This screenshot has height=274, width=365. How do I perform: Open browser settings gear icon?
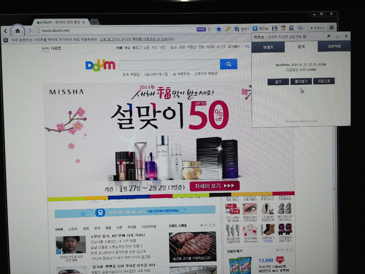click(x=332, y=27)
